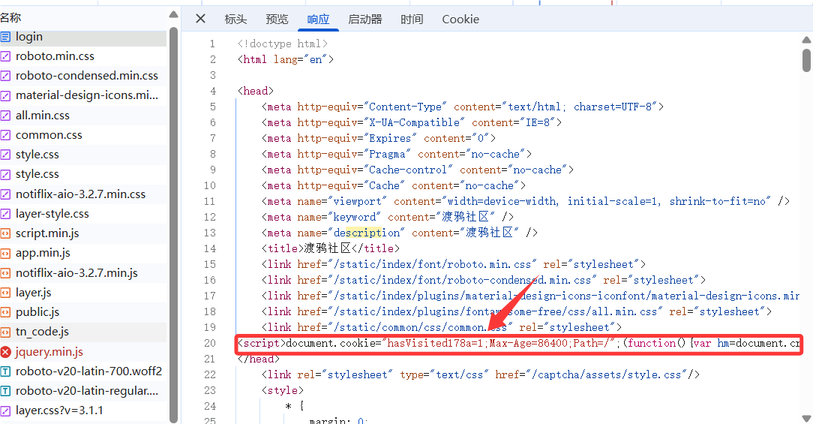Click the document icon beside login
Viewport: 813px width, 424px height.
tap(6, 37)
